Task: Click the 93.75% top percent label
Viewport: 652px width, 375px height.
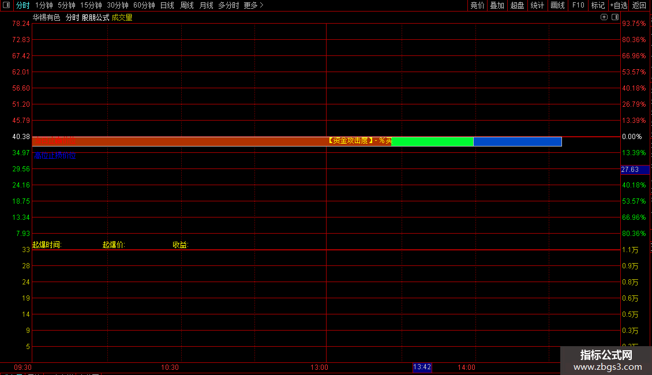Action: (634, 24)
